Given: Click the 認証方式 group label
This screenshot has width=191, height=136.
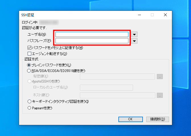Looking at the screenshot, I should point(31,59).
